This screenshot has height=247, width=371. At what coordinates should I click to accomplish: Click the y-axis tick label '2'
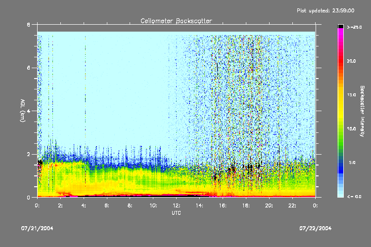[29, 154]
